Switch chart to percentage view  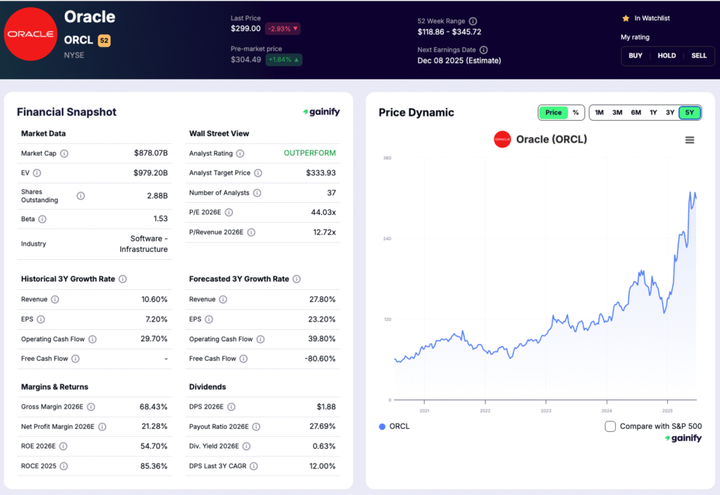tap(575, 112)
